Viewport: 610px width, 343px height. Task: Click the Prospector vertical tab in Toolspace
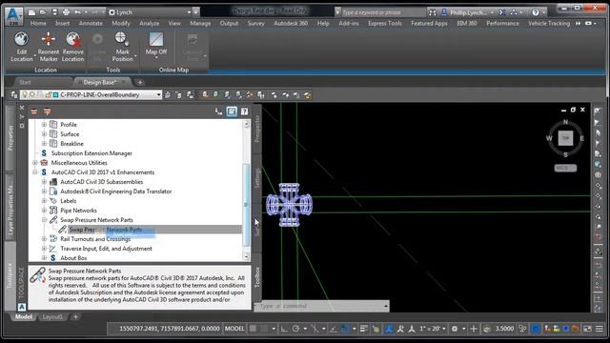click(256, 129)
